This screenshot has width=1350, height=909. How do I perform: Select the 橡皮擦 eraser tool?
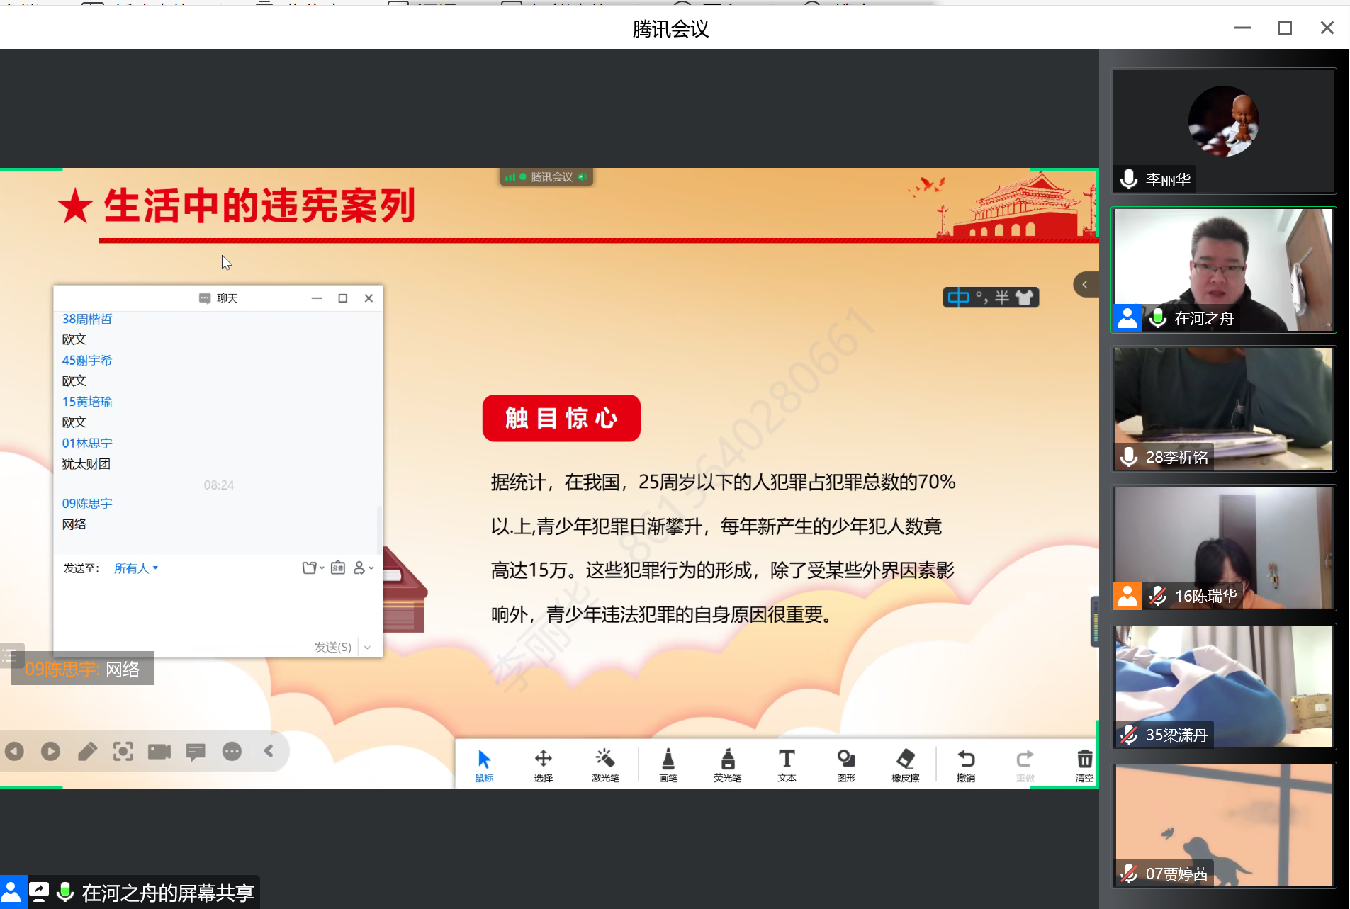pos(905,764)
